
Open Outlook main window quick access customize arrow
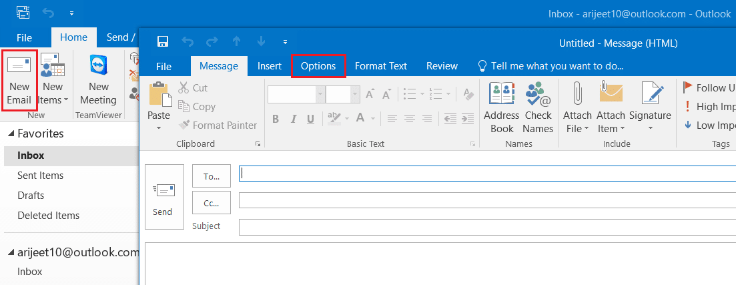click(72, 13)
